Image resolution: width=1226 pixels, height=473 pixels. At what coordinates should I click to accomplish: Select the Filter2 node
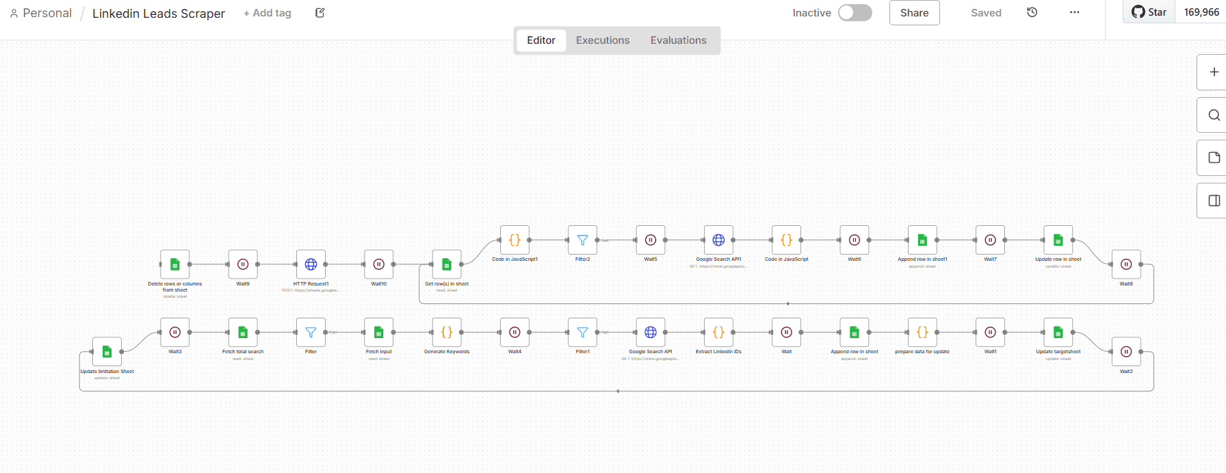click(x=582, y=240)
